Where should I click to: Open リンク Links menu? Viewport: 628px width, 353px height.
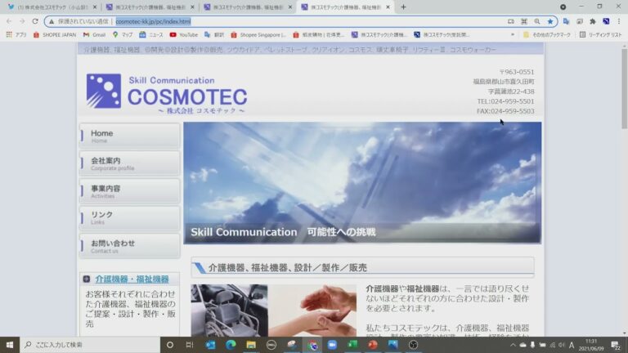(x=129, y=218)
